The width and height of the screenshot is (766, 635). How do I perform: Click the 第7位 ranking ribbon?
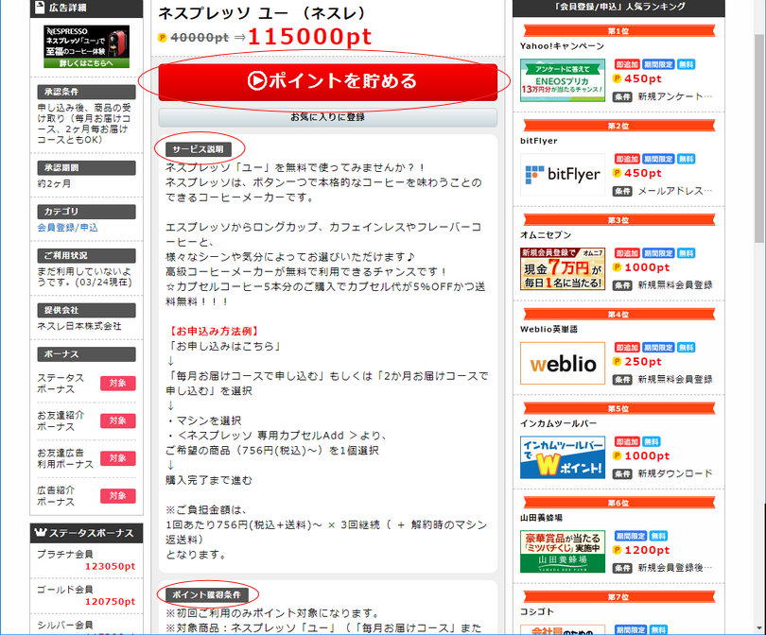click(x=618, y=597)
